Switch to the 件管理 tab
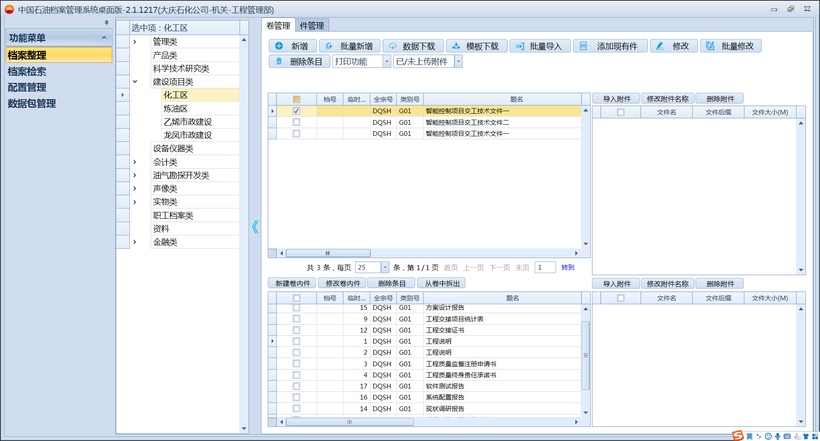 point(311,25)
